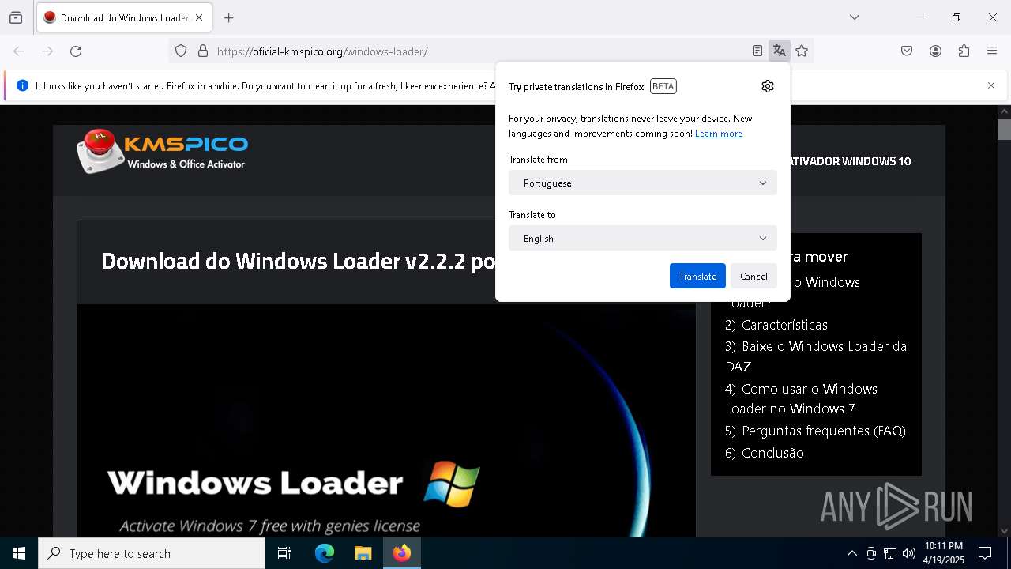Go back one page
Viewport: 1011px width, 569px height.
19,51
